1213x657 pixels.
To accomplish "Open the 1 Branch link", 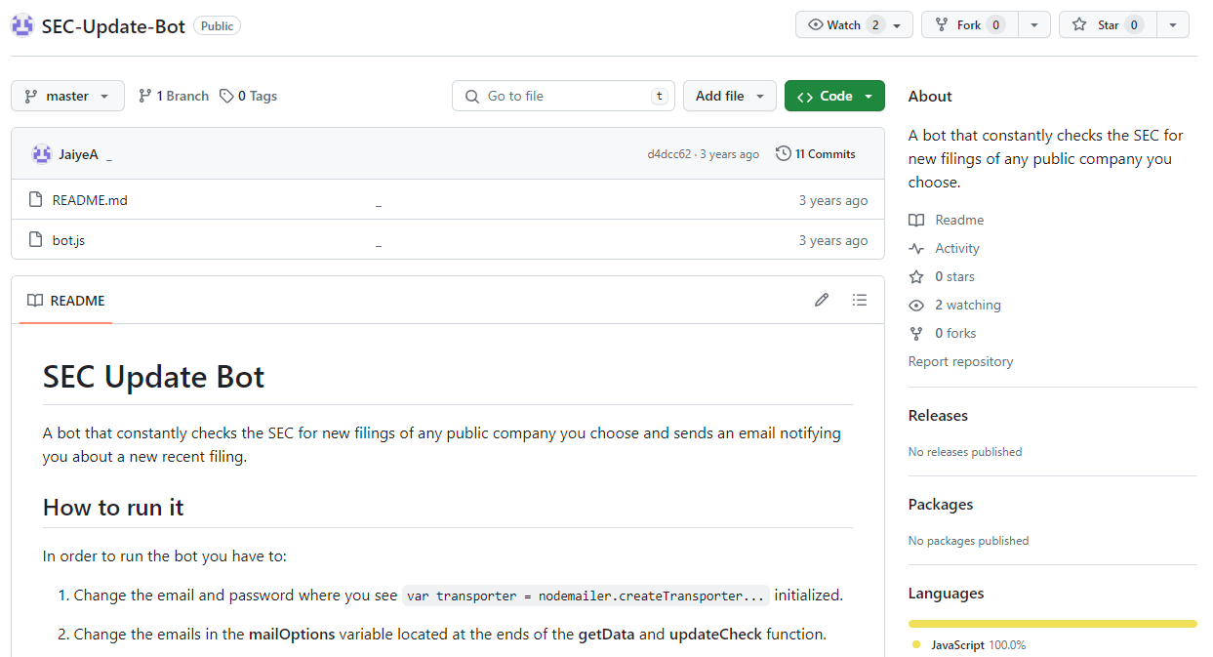I will 174,96.
